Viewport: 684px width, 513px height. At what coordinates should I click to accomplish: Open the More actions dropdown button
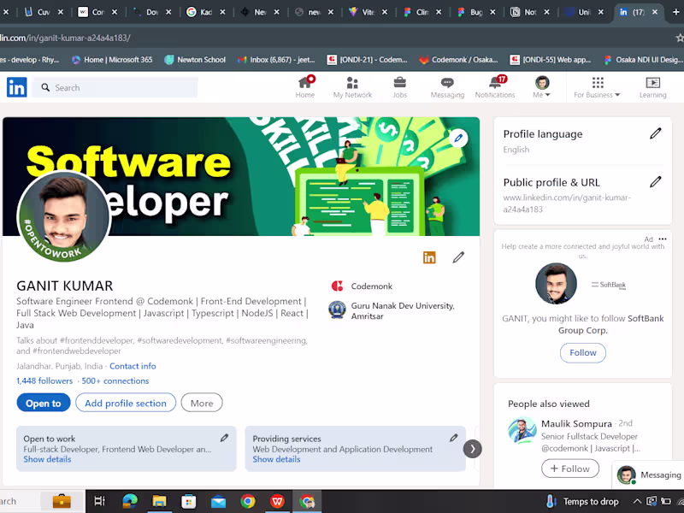[202, 403]
